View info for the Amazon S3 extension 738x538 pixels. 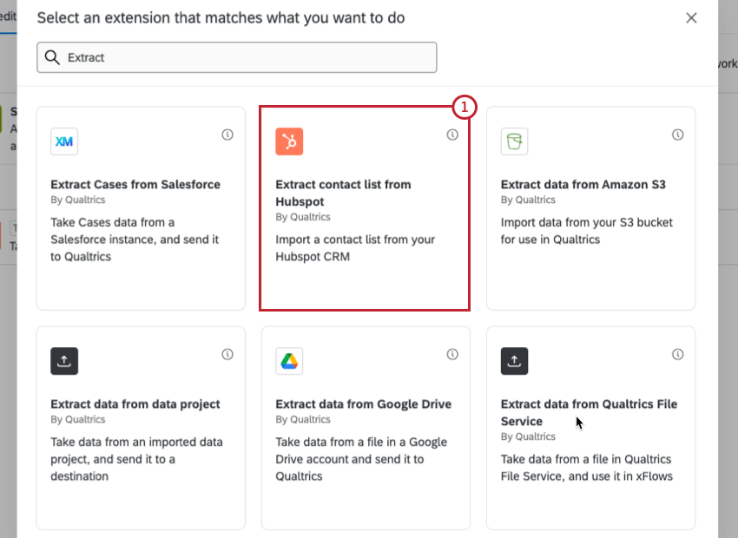pos(676,134)
